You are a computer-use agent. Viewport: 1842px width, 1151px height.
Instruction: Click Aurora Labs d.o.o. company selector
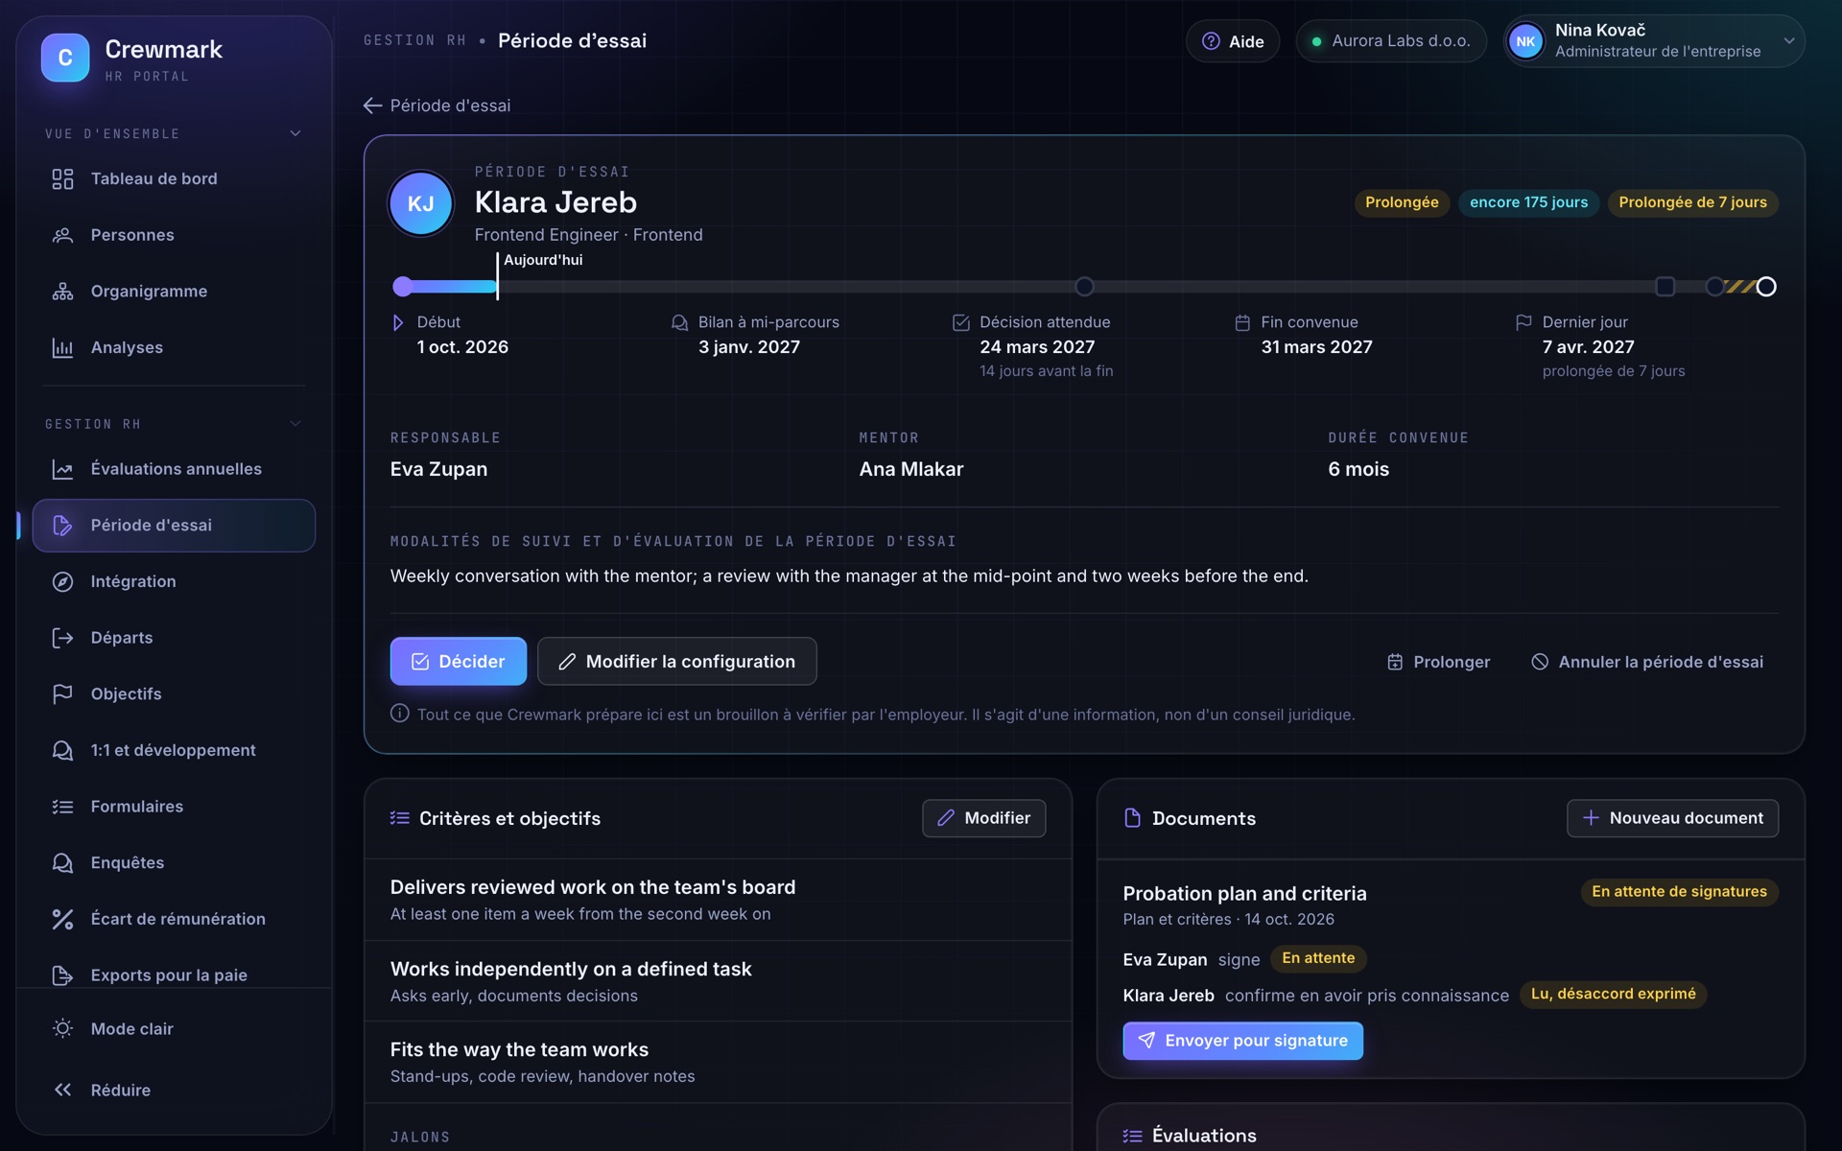click(1391, 41)
